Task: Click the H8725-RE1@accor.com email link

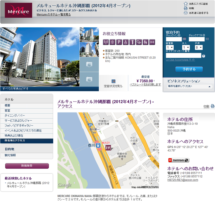Action: 183,180
